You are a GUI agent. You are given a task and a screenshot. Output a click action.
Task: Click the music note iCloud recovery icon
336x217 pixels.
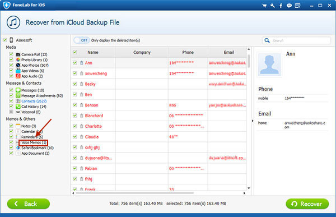coord(13,22)
